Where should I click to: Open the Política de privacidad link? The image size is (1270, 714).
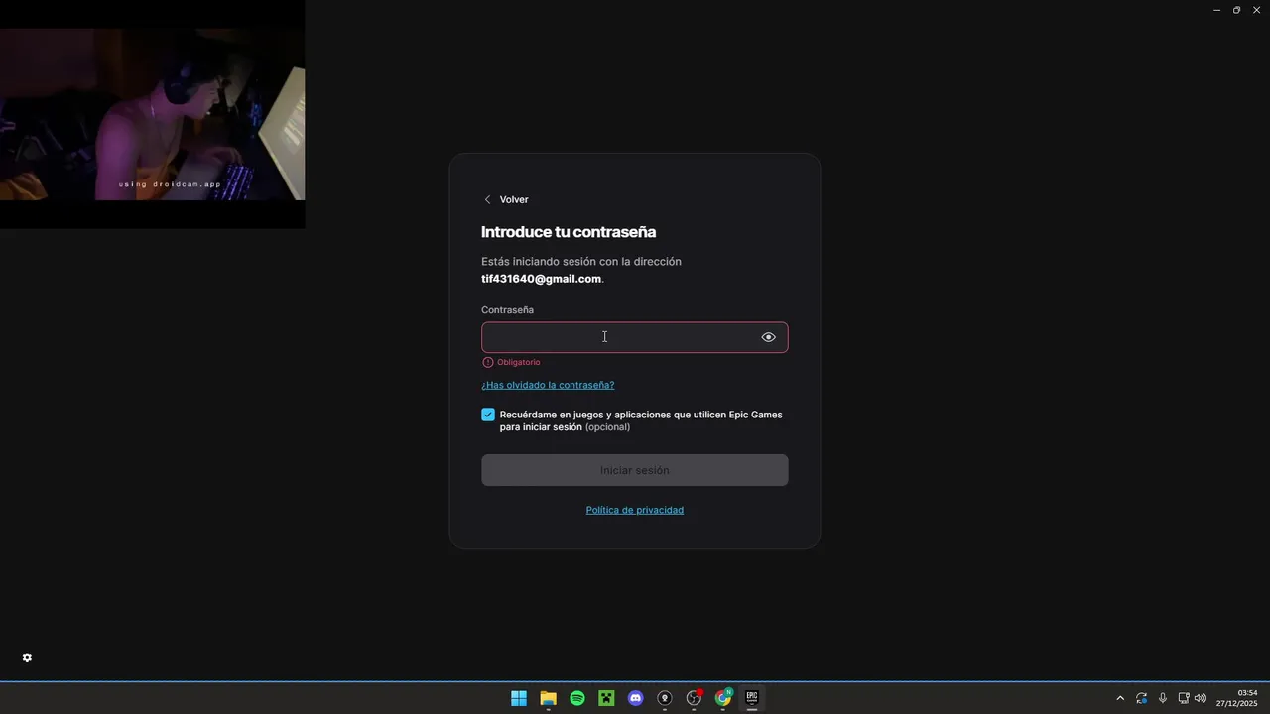click(635, 510)
